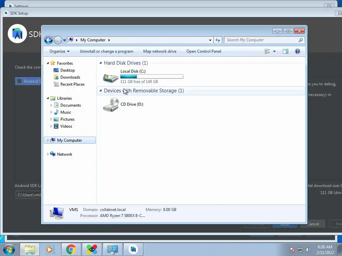Click the Android SDK location path field
Viewport: 342px width, 256px height.
point(28,195)
